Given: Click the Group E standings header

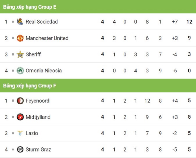Looking at the screenshot, I should [30, 7].
